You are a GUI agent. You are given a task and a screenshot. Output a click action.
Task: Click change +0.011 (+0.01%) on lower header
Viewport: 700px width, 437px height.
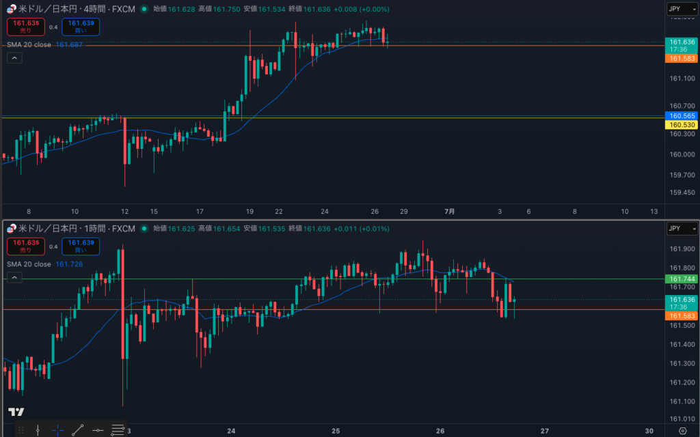point(362,229)
